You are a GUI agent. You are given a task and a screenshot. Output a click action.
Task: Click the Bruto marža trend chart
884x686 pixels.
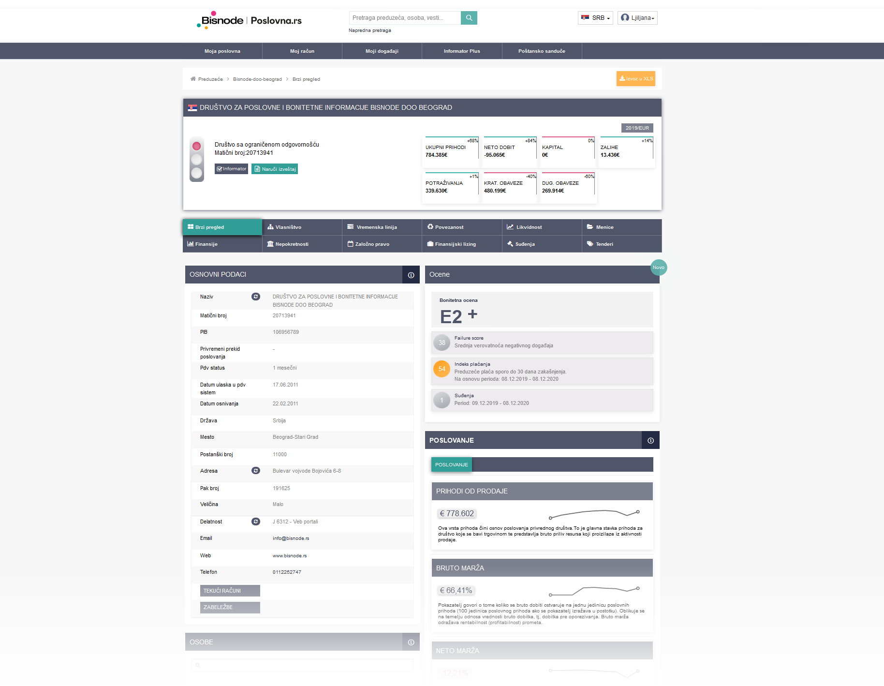[x=594, y=591]
